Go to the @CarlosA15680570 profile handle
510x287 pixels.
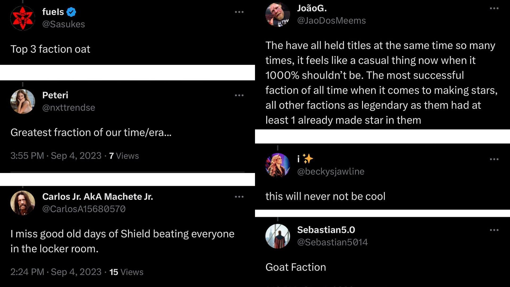84,209
